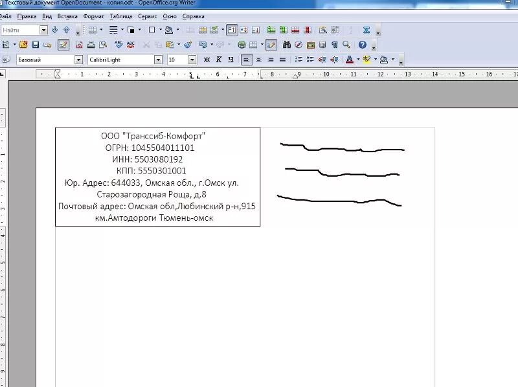
Task: Find previous with the up arrow
Action: coord(67,30)
